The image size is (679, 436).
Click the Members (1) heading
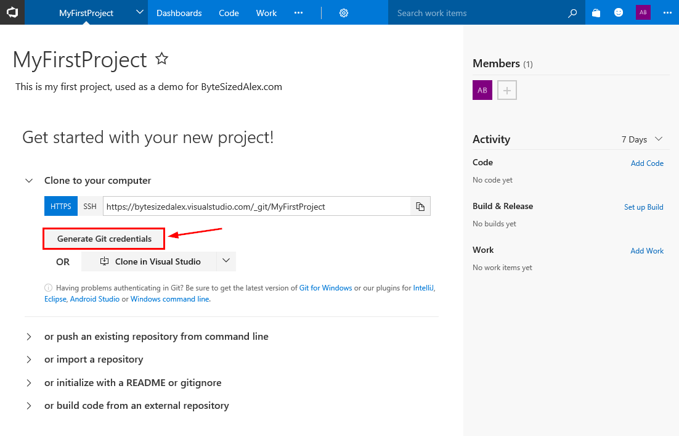coord(503,64)
